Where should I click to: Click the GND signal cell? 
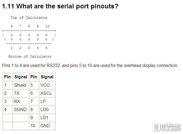tap(47, 126)
